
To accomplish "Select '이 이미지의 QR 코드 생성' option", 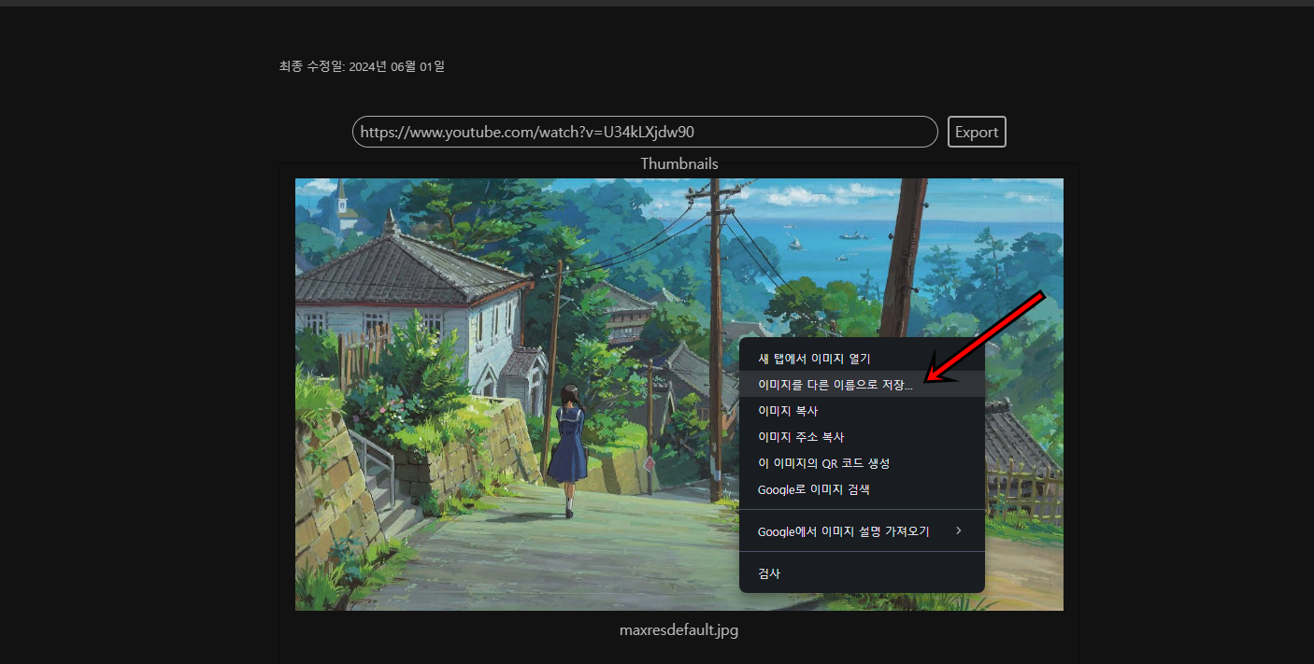I will pos(862,463).
